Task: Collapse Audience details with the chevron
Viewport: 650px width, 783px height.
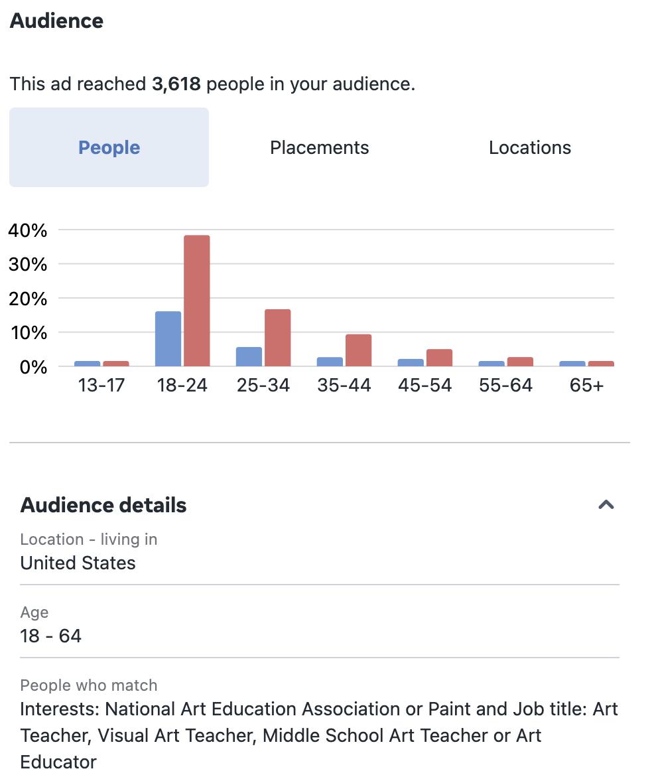Action: pyautogui.click(x=606, y=505)
